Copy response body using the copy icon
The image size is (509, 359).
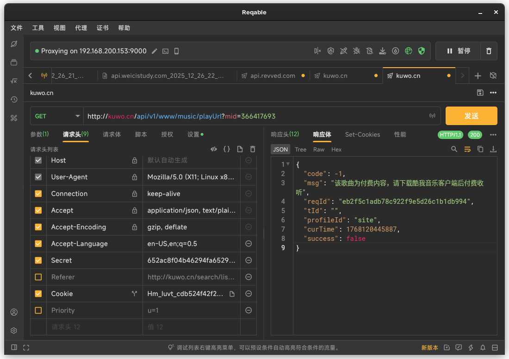click(480, 149)
